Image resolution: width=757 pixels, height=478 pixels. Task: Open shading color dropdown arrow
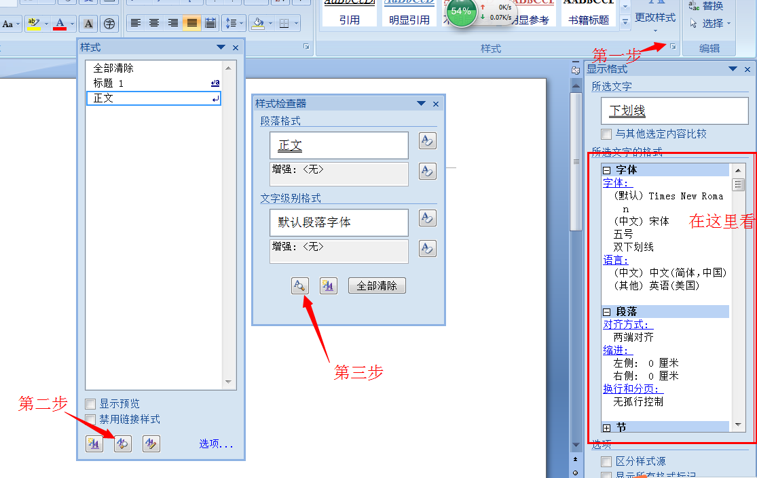coord(270,23)
